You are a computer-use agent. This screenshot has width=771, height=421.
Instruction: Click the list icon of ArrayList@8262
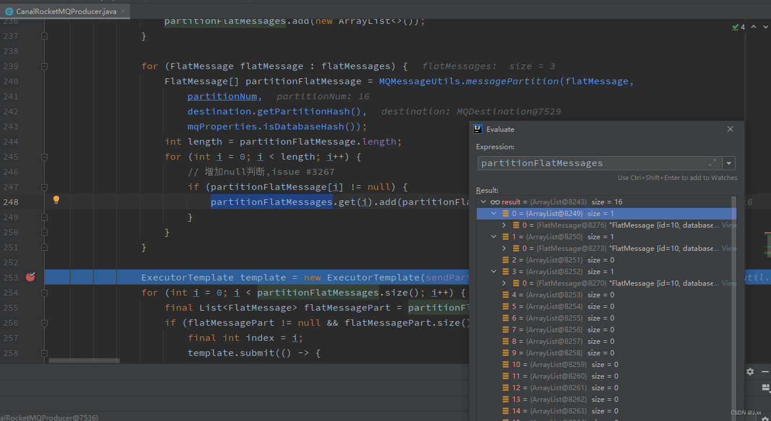click(x=506, y=399)
